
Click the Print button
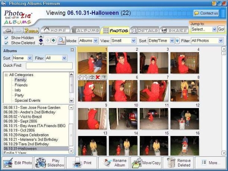coord(82,163)
